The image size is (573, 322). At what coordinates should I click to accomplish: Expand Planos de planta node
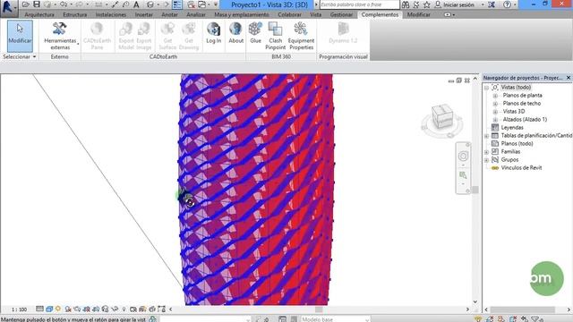point(495,96)
